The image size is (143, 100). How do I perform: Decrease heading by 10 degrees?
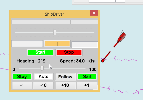(x=44, y=85)
